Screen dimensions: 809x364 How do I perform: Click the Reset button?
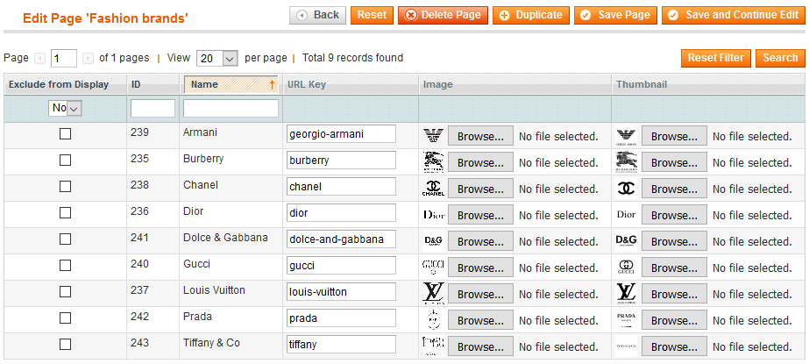coord(372,16)
